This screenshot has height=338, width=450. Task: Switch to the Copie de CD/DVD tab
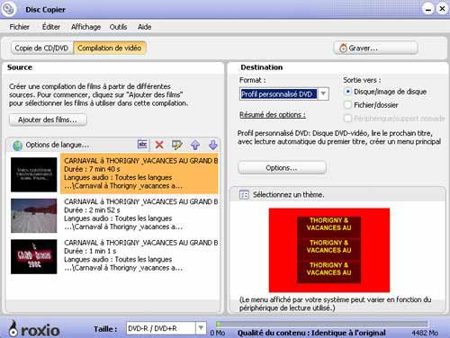coord(42,48)
